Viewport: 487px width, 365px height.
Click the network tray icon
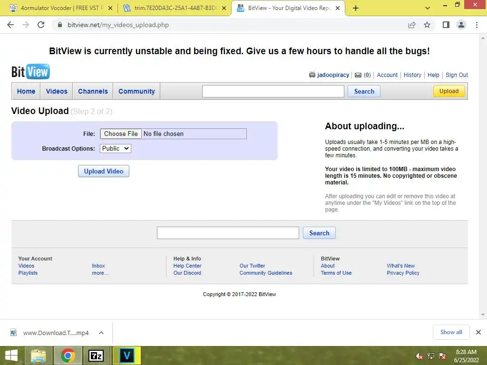(x=431, y=356)
